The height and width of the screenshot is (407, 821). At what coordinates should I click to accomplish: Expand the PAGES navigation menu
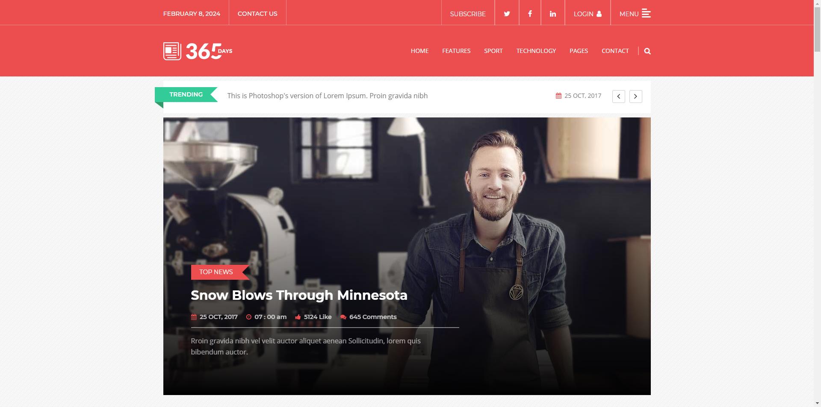[579, 51]
